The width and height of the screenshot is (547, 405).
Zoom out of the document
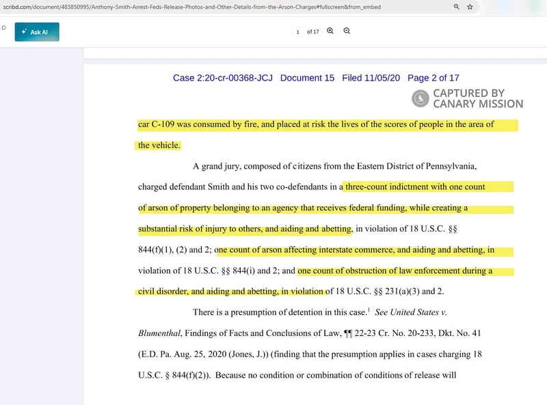347,31
